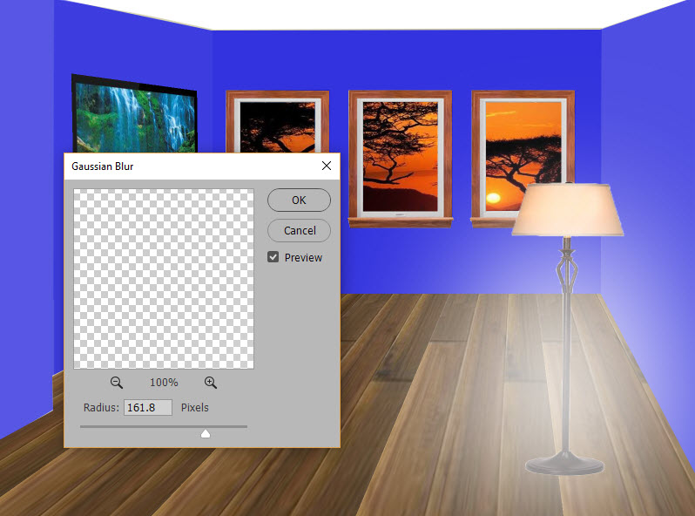Click the 100% zoom level label
The width and height of the screenshot is (695, 516).
pos(164,383)
